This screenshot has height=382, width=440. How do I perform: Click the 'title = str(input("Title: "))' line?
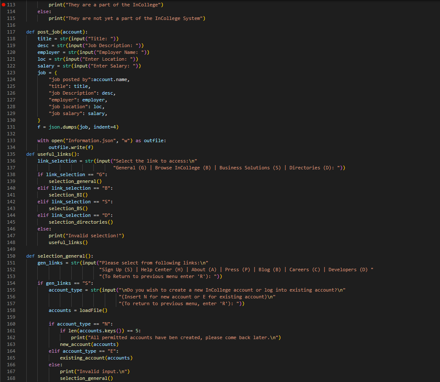click(78, 39)
